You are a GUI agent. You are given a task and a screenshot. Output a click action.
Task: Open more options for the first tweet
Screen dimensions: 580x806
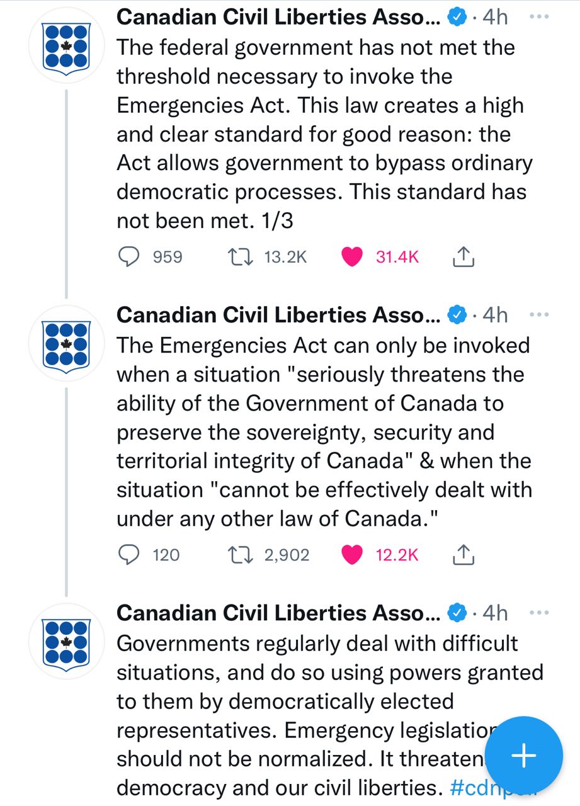tap(539, 17)
